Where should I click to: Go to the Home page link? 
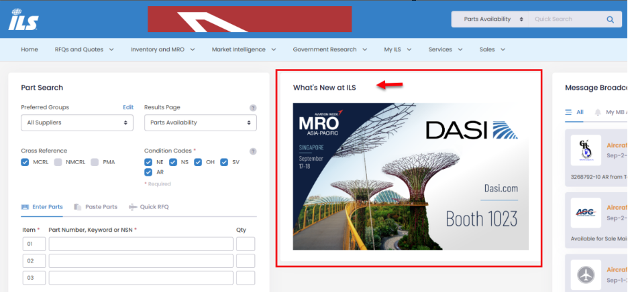tap(30, 50)
